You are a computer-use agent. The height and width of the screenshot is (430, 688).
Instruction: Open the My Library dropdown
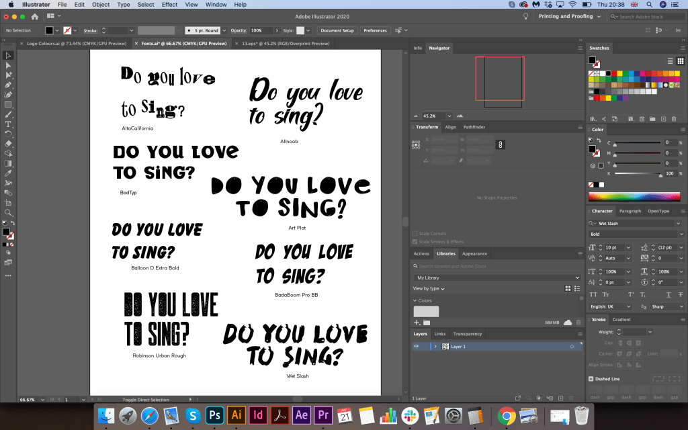tap(497, 277)
